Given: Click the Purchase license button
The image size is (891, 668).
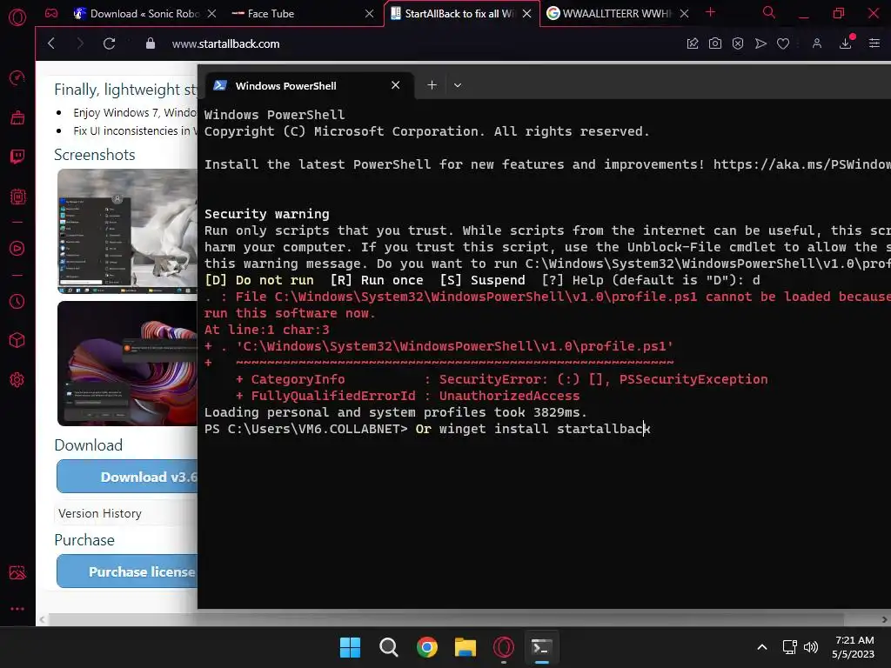Looking at the screenshot, I should [127, 571].
